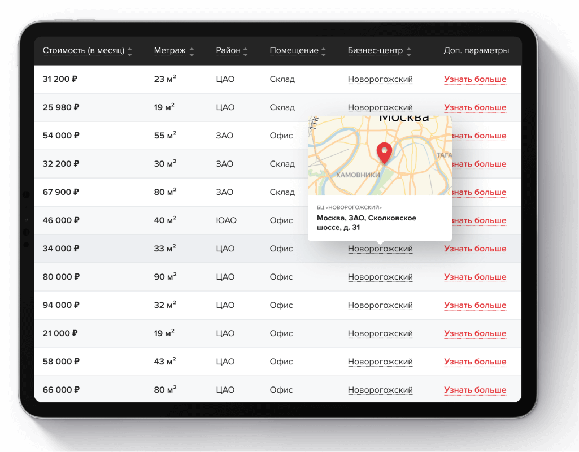Viewport: 579px width, 452px height.
Task: Sort by Стоимость (в месяц) column header
Action: pyautogui.click(x=84, y=50)
